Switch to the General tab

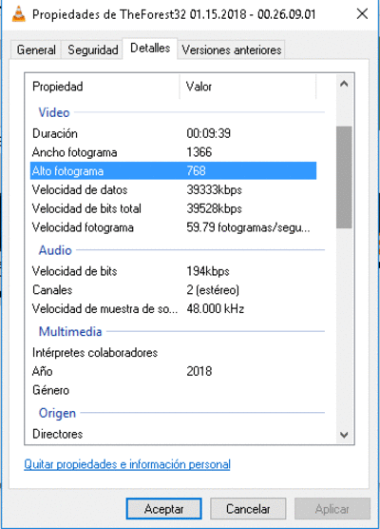tap(36, 49)
